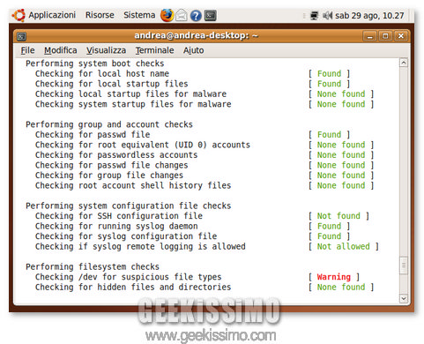Open the Visualizza menu
The image size is (424, 344).
(x=106, y=50)
